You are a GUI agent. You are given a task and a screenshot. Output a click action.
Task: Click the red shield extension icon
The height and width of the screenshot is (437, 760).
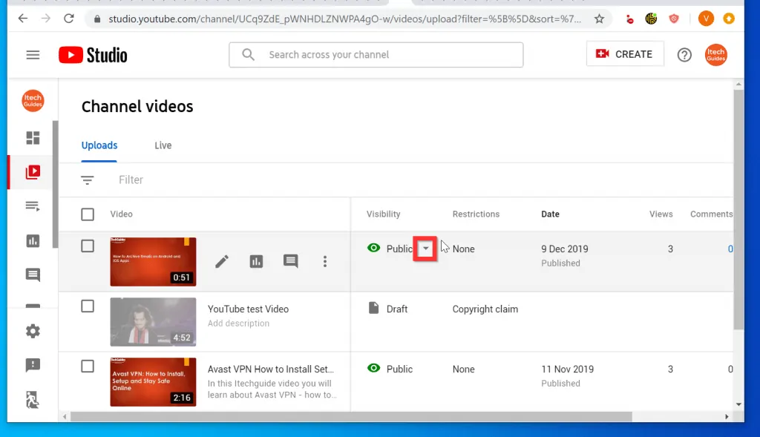[674, 19]
